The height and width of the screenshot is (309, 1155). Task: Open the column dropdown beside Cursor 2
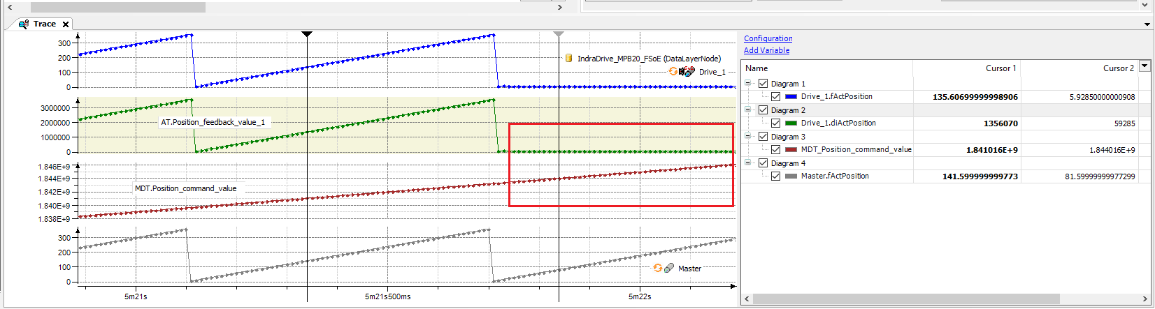coord(1145,66)
